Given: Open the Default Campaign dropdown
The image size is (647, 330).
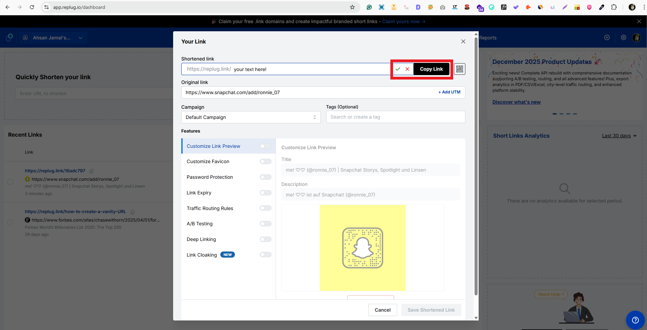Looking at the screenshot, I should point(251,117).
